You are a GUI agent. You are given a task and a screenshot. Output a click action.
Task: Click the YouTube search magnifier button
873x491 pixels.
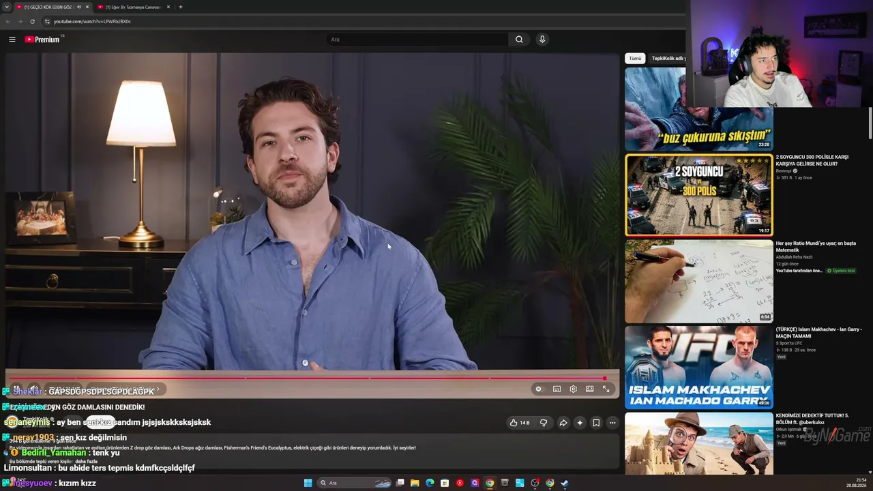[x=519, y=40]
